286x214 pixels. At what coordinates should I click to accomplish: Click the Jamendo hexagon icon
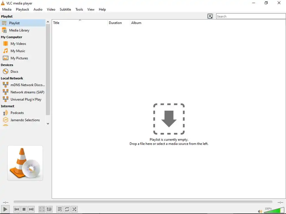[x=6, y=120]
